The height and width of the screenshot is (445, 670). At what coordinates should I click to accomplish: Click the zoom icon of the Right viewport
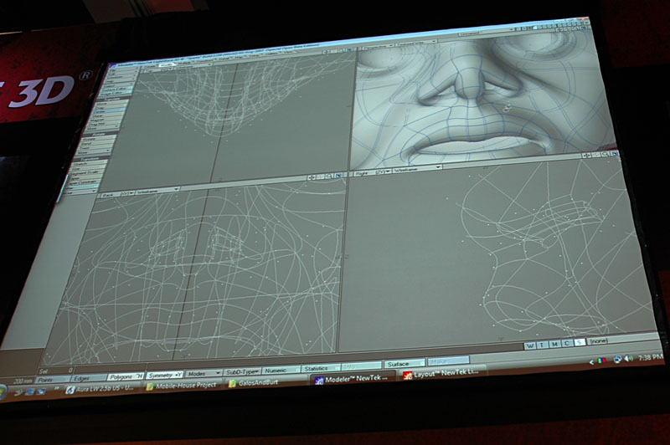(606, 155)
